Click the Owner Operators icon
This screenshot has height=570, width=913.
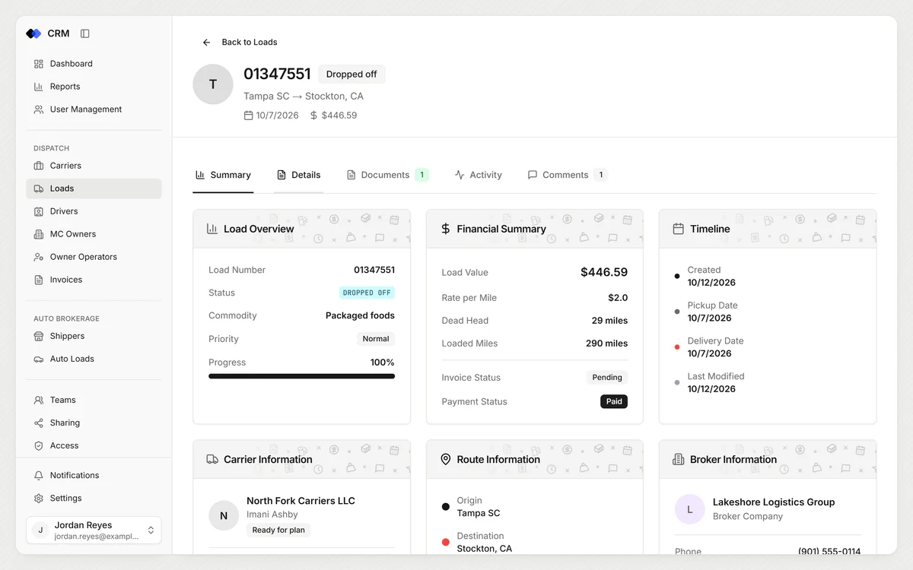click(x=39, y=257)
